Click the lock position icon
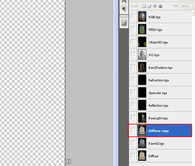This screenshot has width=195, height=166. [x=155, y=6]
